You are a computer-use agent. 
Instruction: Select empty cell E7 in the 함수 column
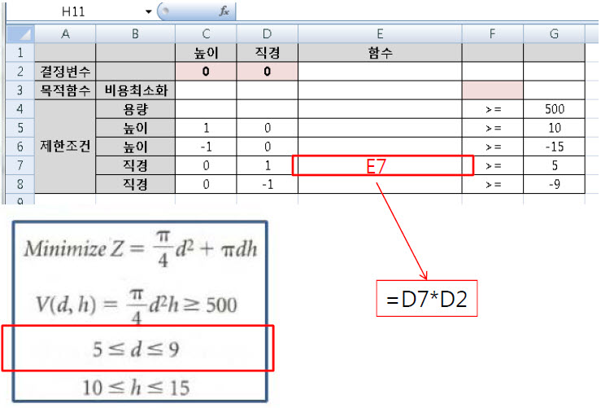[380, 165]
